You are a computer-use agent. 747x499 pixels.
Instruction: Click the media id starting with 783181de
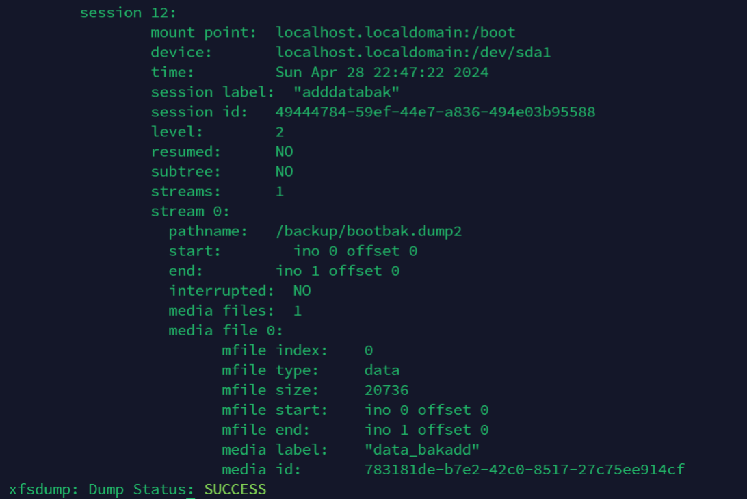(x=525, y=470)
